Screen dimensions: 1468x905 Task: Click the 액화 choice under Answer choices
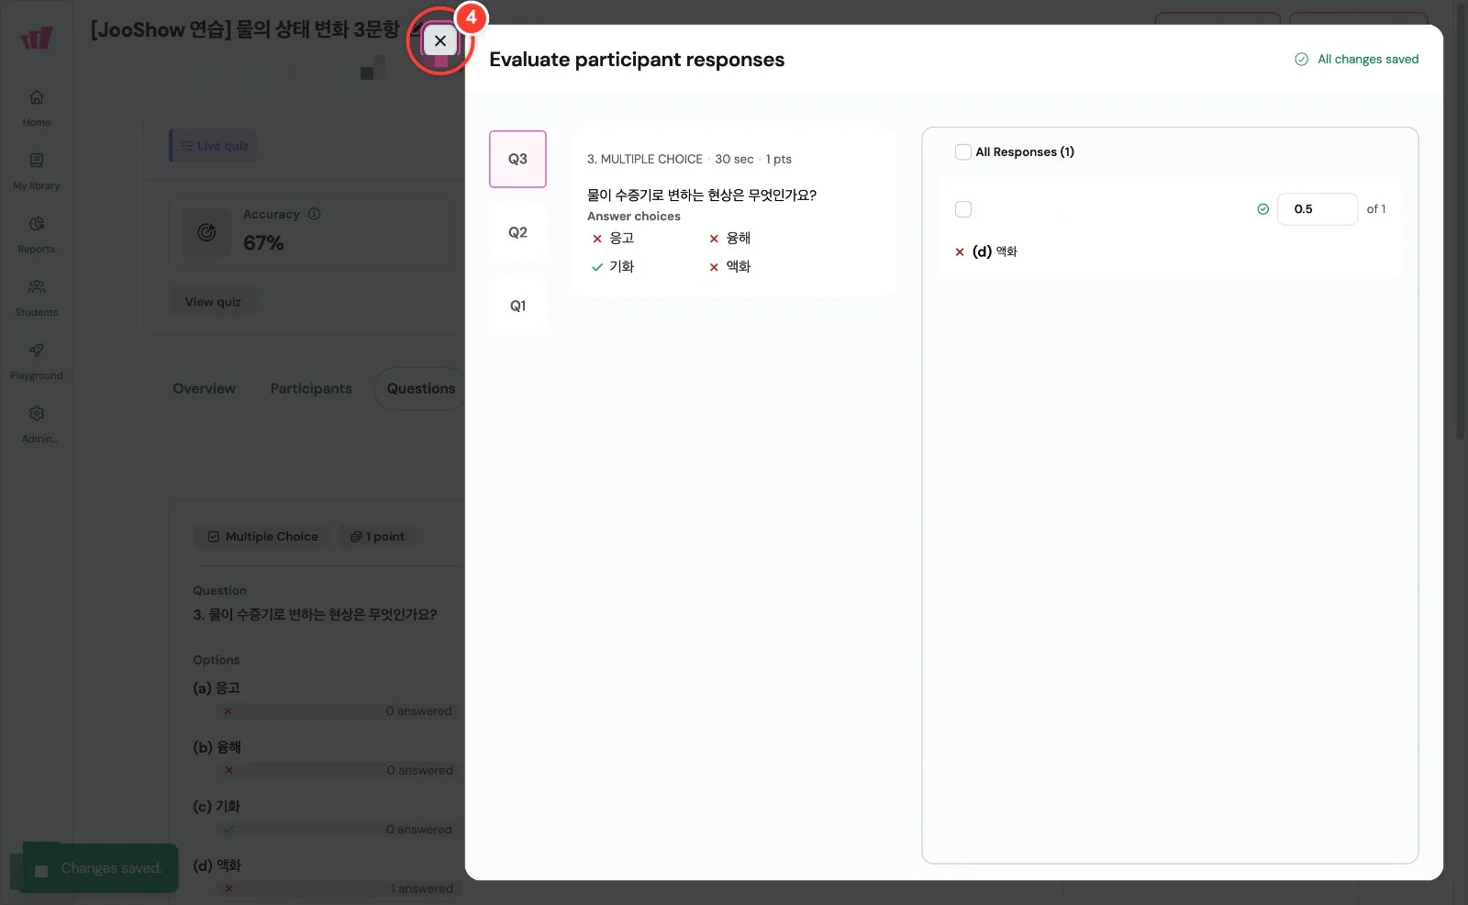click(729, 266)
